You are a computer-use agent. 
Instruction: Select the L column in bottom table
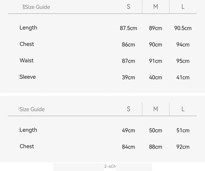[x=183, y=109]
